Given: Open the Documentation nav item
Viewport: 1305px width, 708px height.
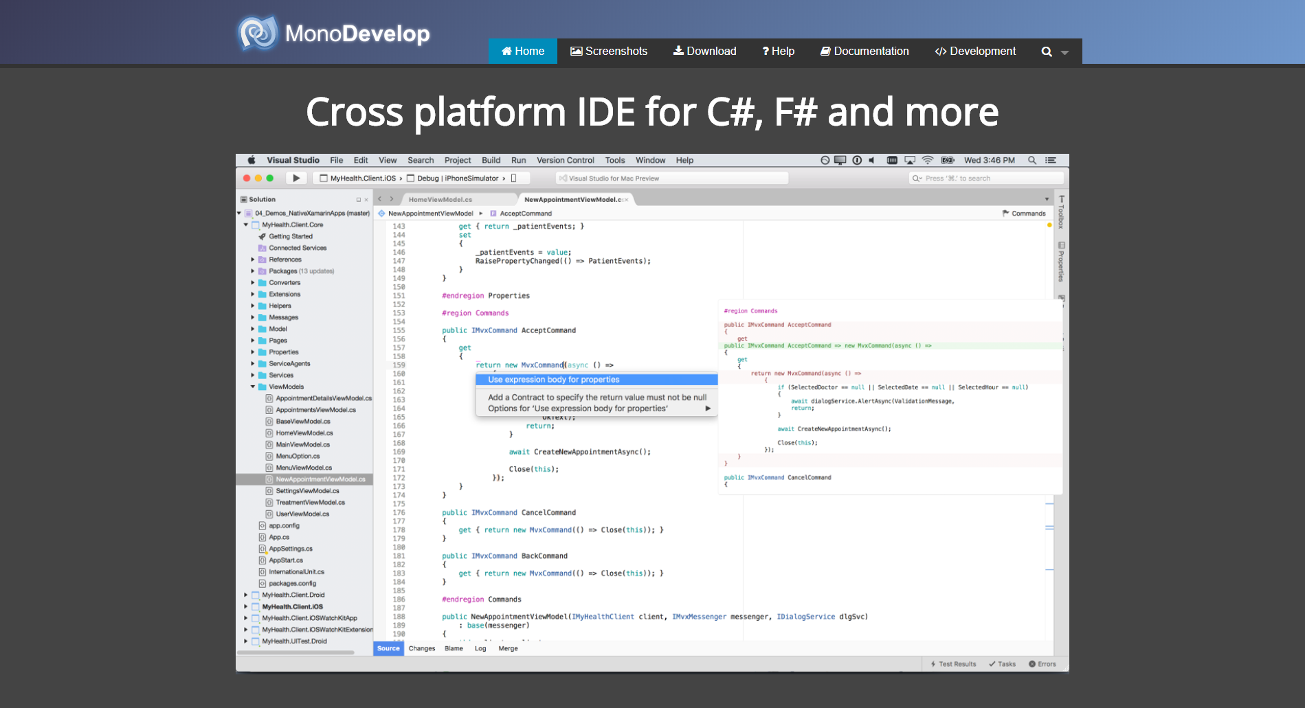Looking at the screenshot, I should (x=865, y=51).
